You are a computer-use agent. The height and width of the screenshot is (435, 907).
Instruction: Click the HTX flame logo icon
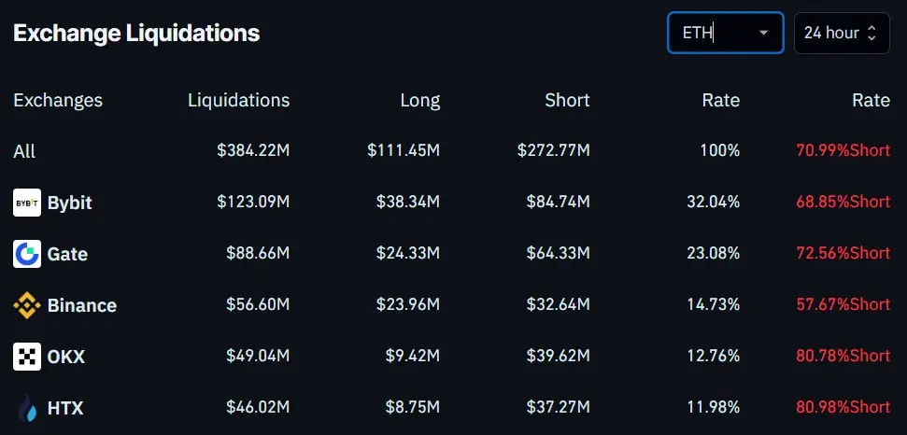pos(27,408)
